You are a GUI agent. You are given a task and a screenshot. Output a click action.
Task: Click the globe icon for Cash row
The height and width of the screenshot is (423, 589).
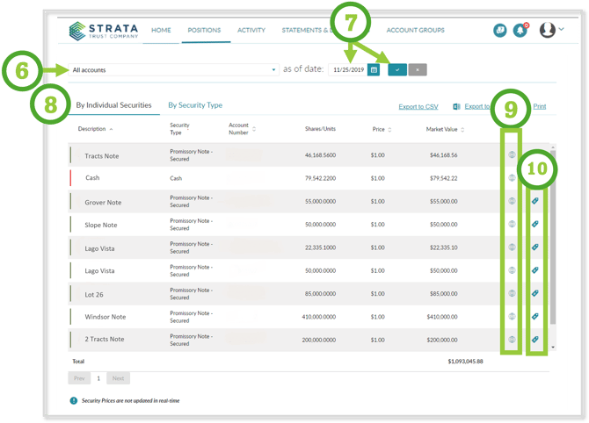(512, 176)
